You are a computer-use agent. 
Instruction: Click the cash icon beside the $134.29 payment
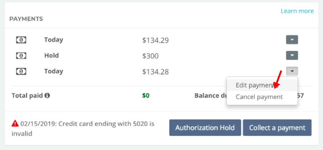tap(21, 40)
